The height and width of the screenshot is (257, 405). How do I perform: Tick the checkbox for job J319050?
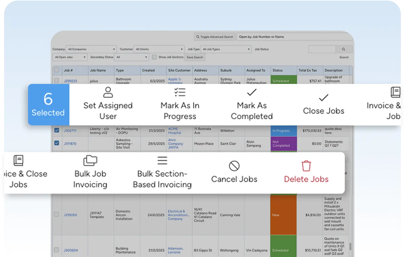click(x=56, y=214)
